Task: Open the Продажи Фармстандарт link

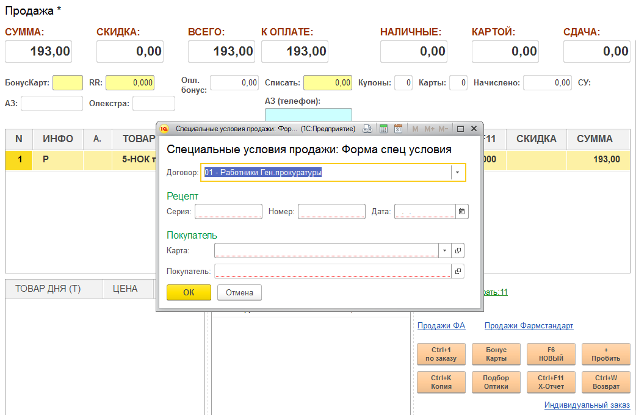Action: pyautogui.click(x=529, y=326)
